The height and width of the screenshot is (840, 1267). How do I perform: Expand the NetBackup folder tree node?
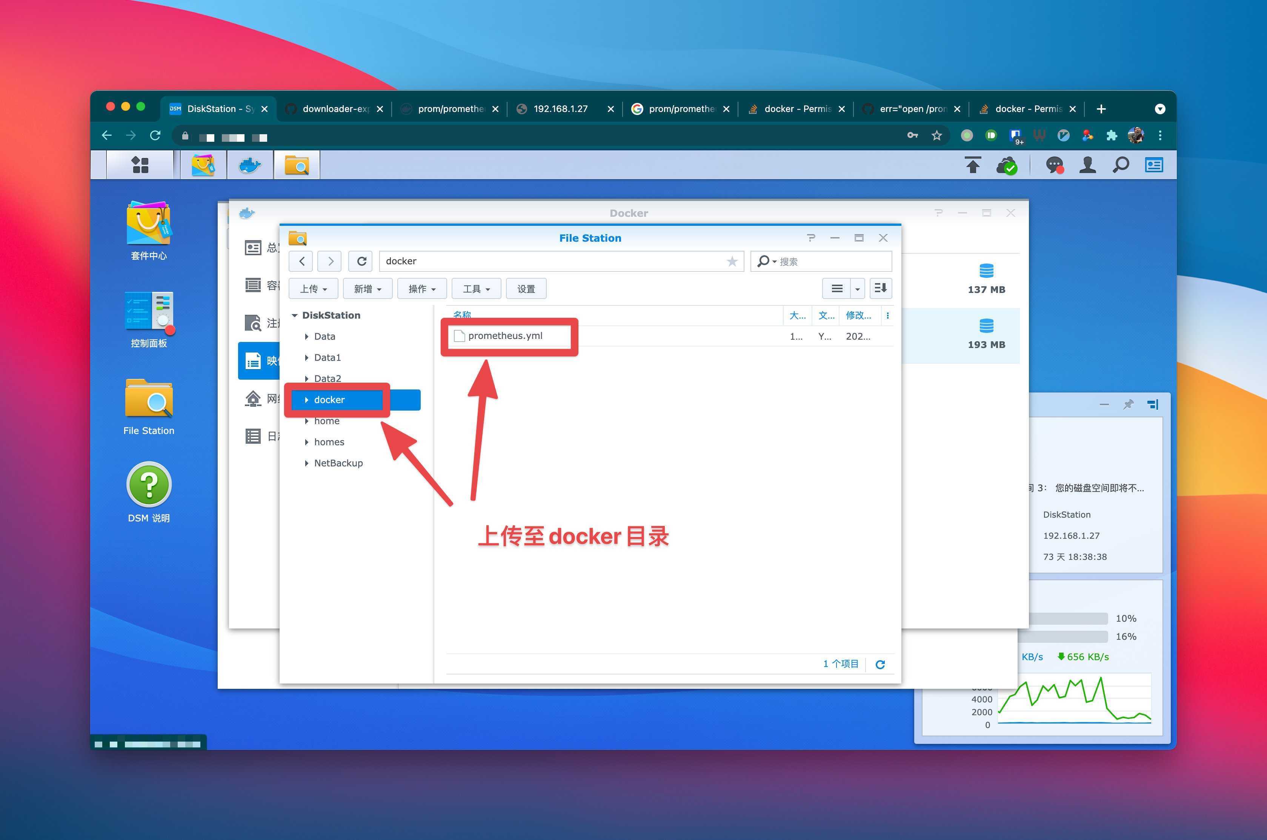click(307, 463)
